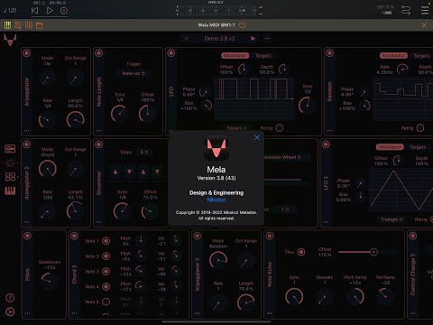Open the Modulation Wheel source dropdown
This screenshot has width=433, height=325.
(x=282, y=157)
